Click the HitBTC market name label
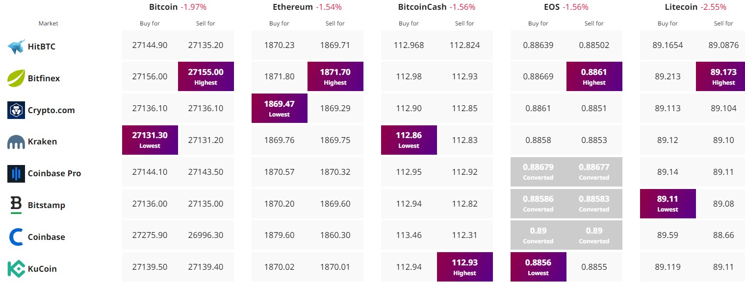The width and height of the screenshot is (745, 283). tap(42, 47)
